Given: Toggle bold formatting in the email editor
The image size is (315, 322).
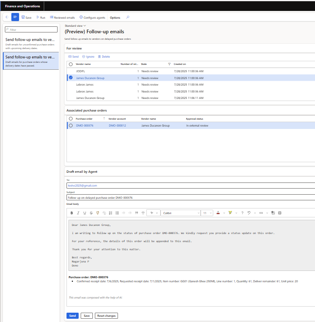Looking at the screenshot, I should [72, 213].
